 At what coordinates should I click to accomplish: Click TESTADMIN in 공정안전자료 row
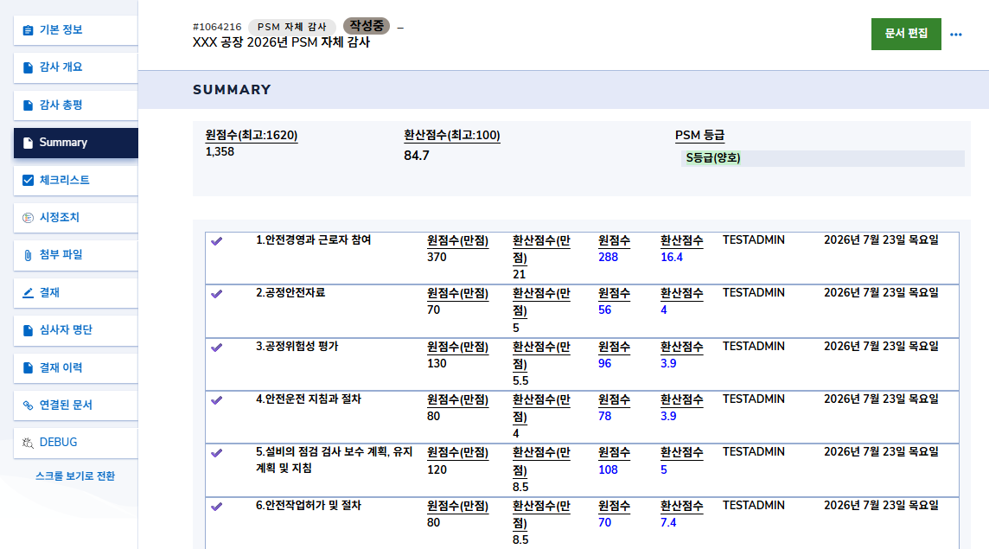click(754, 293)
